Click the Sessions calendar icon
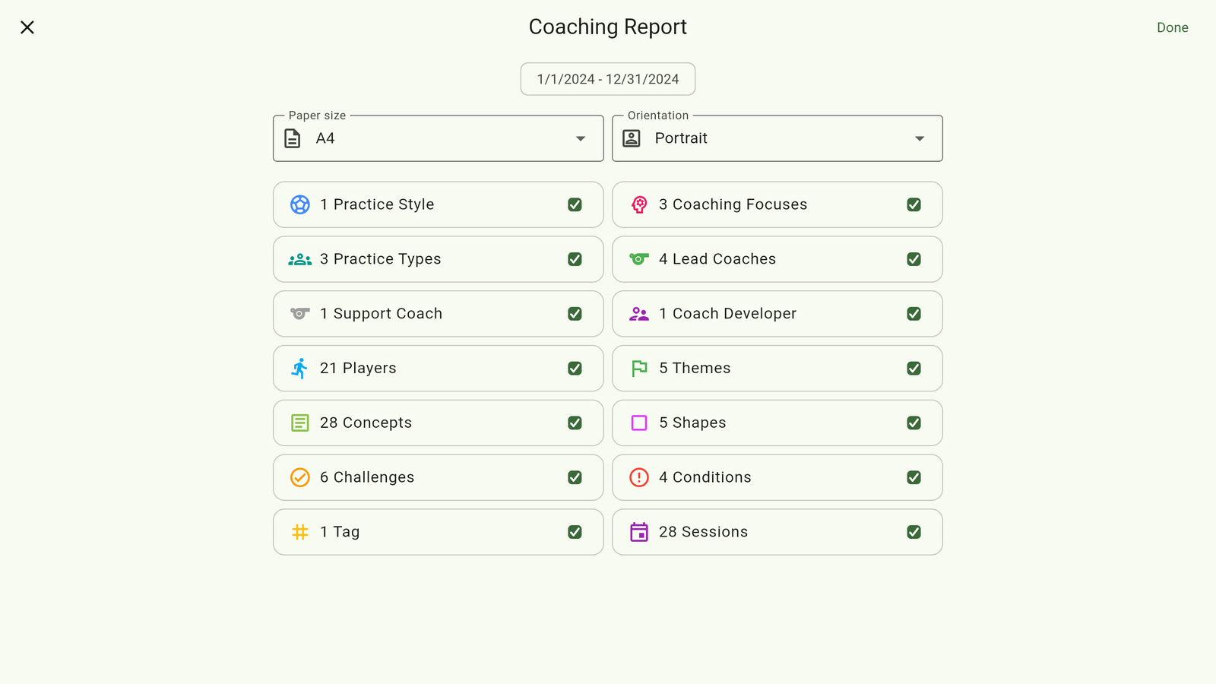Image resolution: width=1216 pixels, height=684 pixels. click(x=639, y=532)
